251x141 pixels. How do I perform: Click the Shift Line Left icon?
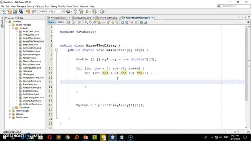click(x=122, y=22)
